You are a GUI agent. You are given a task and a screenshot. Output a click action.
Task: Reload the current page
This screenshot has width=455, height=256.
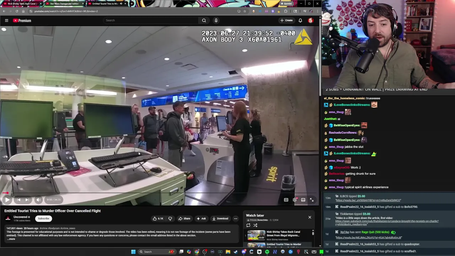(x=17, y=11)
